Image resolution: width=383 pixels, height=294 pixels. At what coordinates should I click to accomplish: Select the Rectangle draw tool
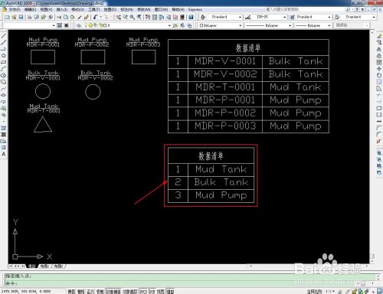(4, 62)
